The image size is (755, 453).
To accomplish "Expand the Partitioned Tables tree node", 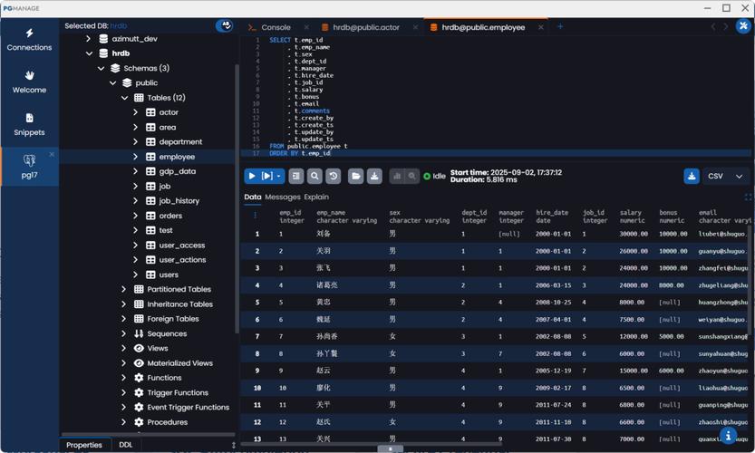I will [124, 289].
